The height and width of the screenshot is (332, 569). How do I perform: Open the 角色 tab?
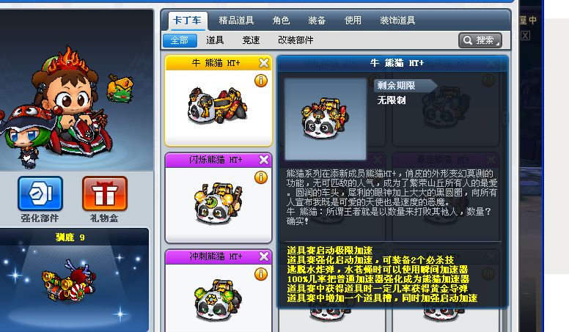(281, 21)
